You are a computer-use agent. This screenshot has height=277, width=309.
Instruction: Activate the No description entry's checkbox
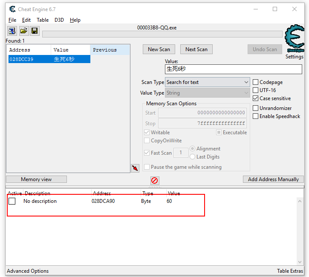tap(12, 201)
